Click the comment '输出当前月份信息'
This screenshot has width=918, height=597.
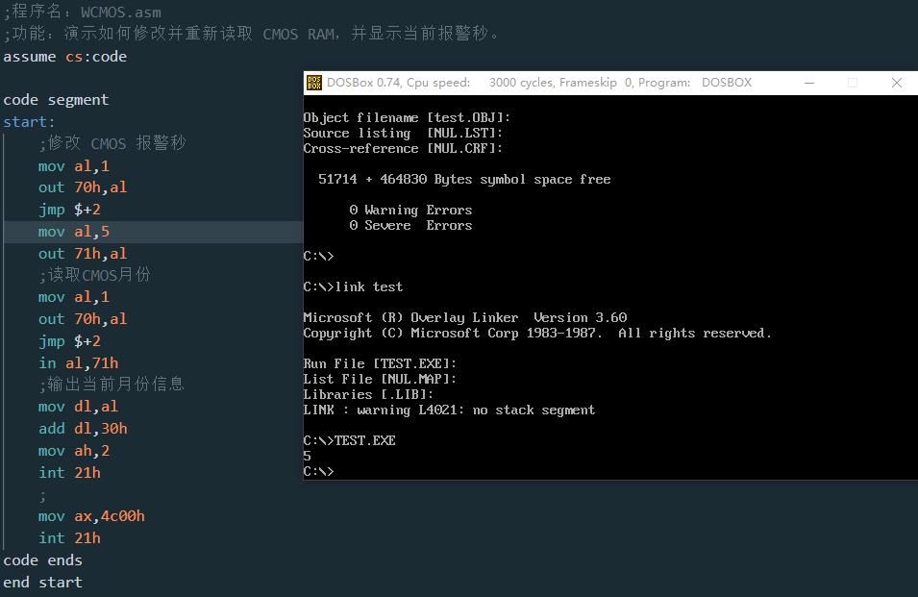point(112,384)
